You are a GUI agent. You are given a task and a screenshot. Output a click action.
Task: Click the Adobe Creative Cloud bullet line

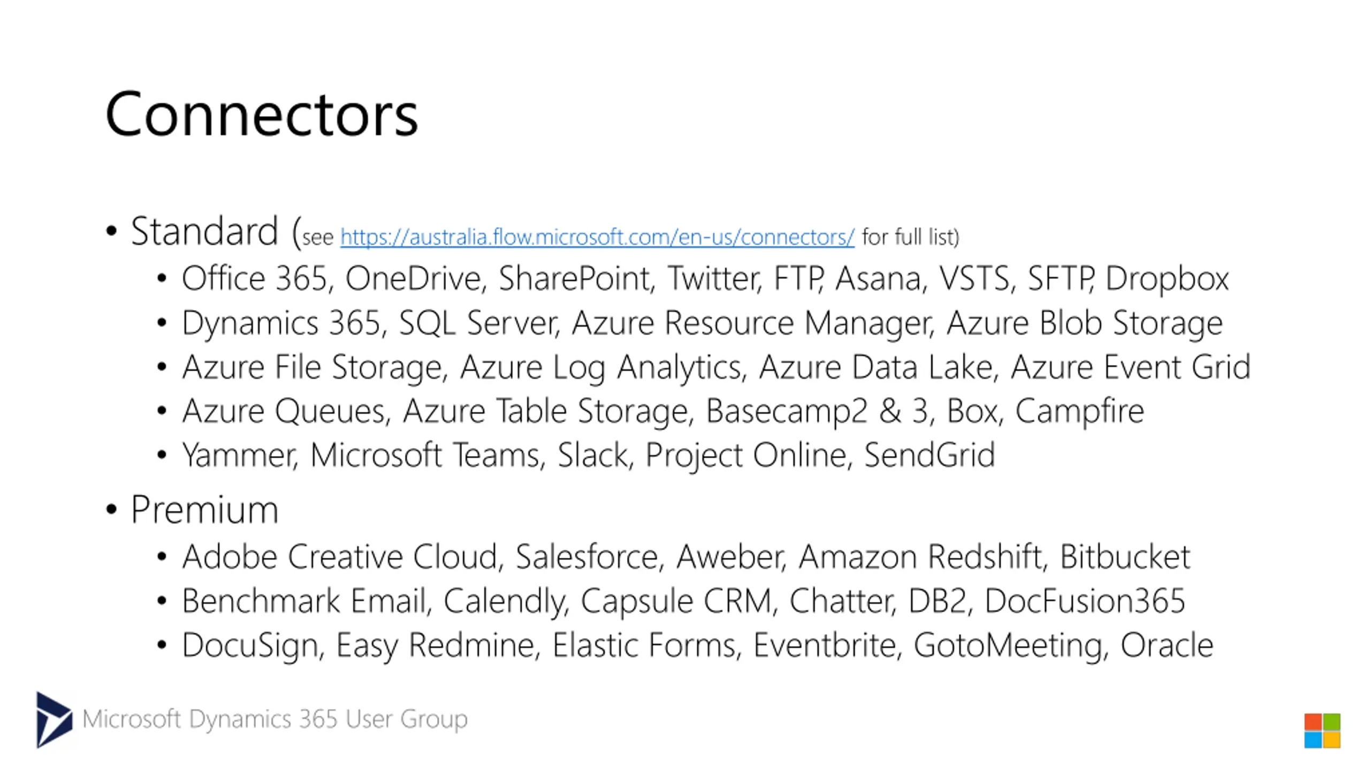point(686,556)
